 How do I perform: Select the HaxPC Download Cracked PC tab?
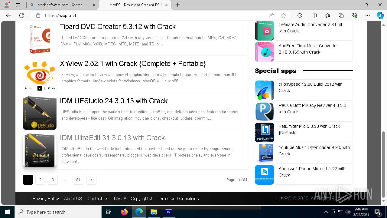(x=135, y=5)
